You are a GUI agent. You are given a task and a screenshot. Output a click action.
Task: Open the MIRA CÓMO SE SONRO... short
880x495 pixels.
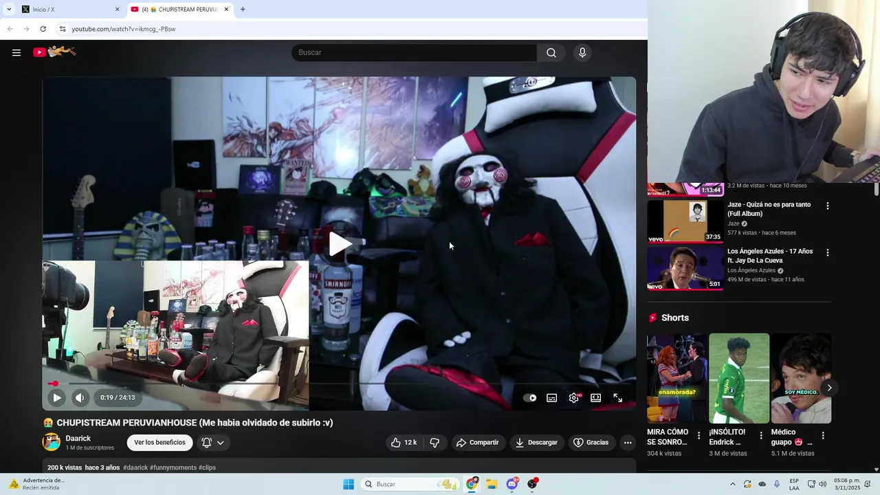coord(676,378)
